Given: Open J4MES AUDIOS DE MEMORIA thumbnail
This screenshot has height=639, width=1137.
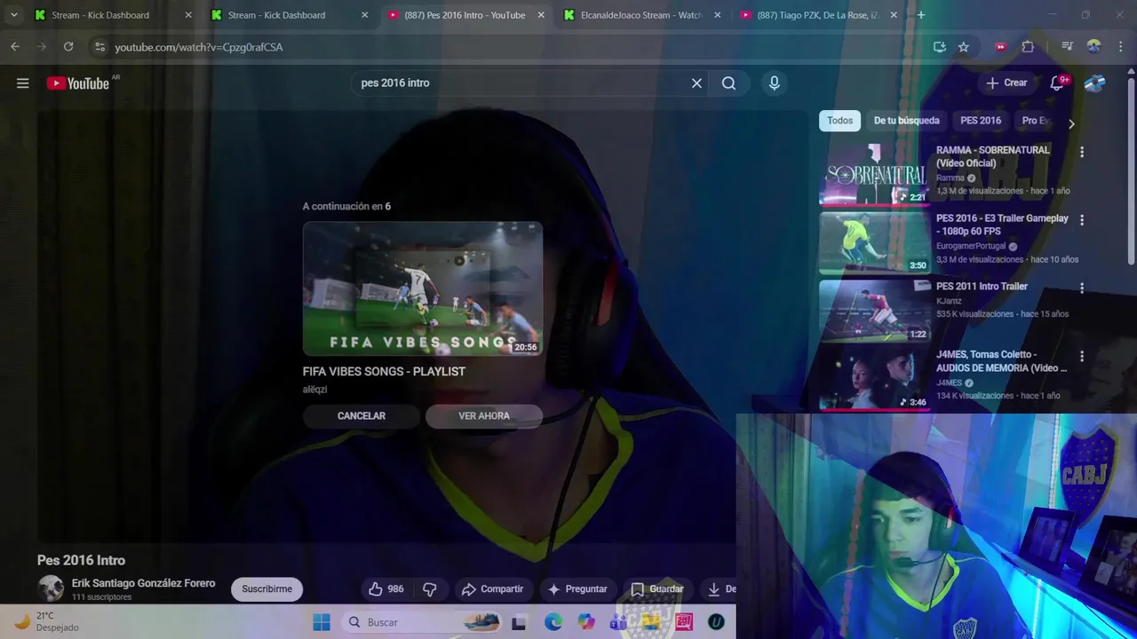Looking at the screenshot, I should 874,378.
